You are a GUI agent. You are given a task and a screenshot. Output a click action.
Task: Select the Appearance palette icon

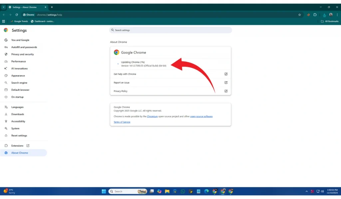coord(6,76)
